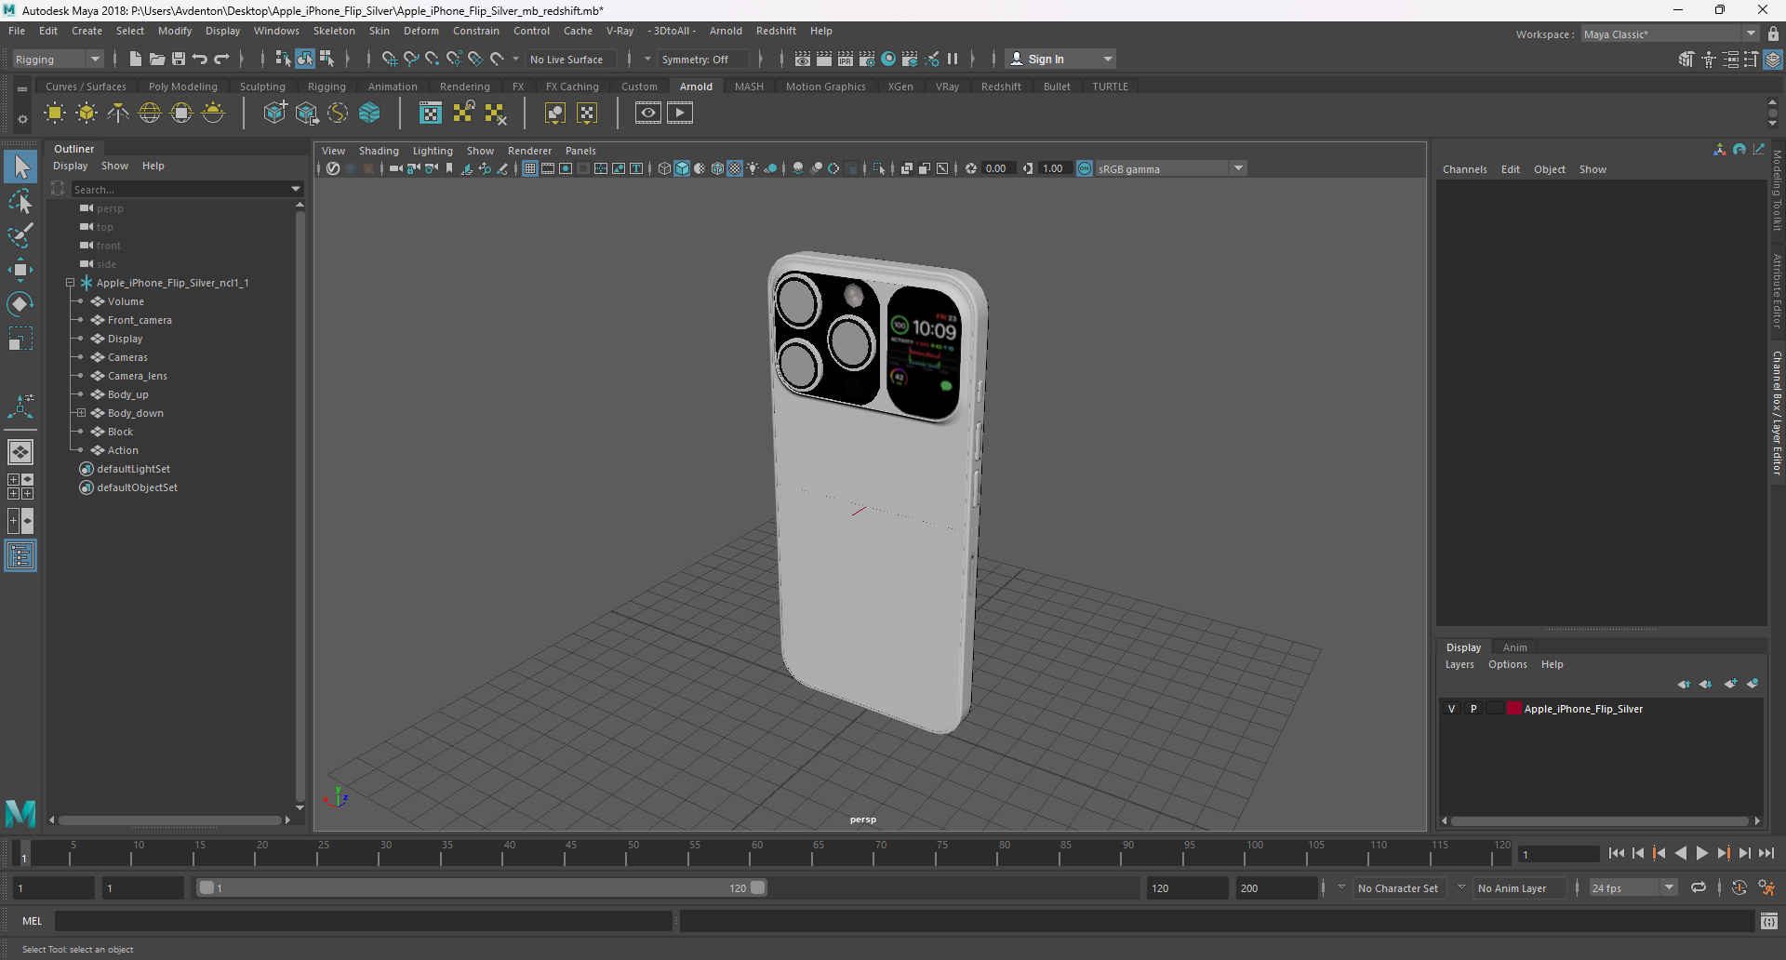Choose the Rotate tool in the toolbox
Screen dimensions: 1786x960
[20, 304]
